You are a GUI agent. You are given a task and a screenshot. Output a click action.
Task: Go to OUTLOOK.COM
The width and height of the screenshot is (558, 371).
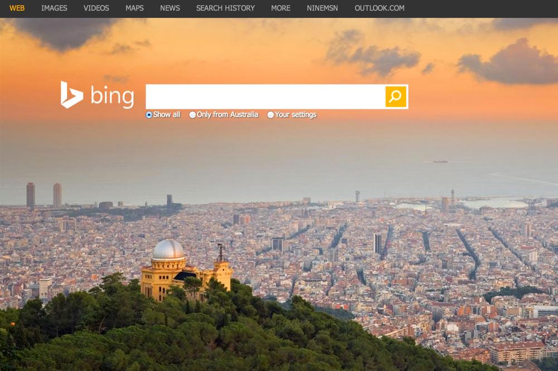379,8
